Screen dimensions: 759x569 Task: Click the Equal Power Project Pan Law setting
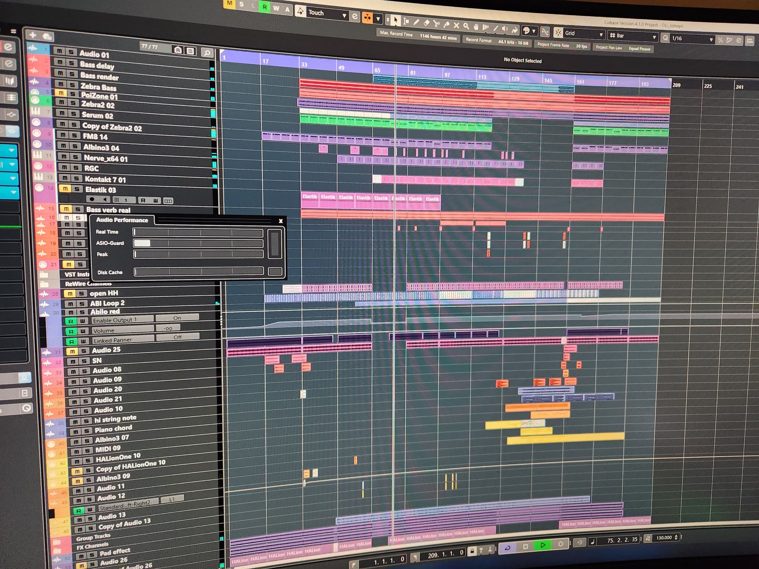click(640, 49)
